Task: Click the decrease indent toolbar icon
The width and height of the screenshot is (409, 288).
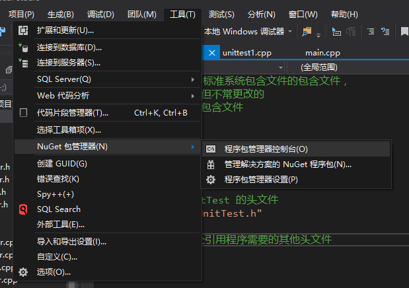Action: click(x=336, y=32)
